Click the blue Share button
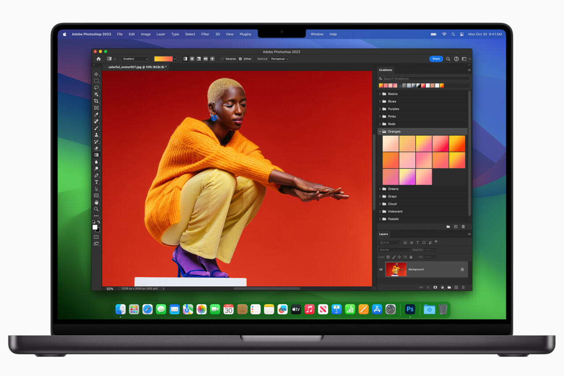 coord(436,59)
